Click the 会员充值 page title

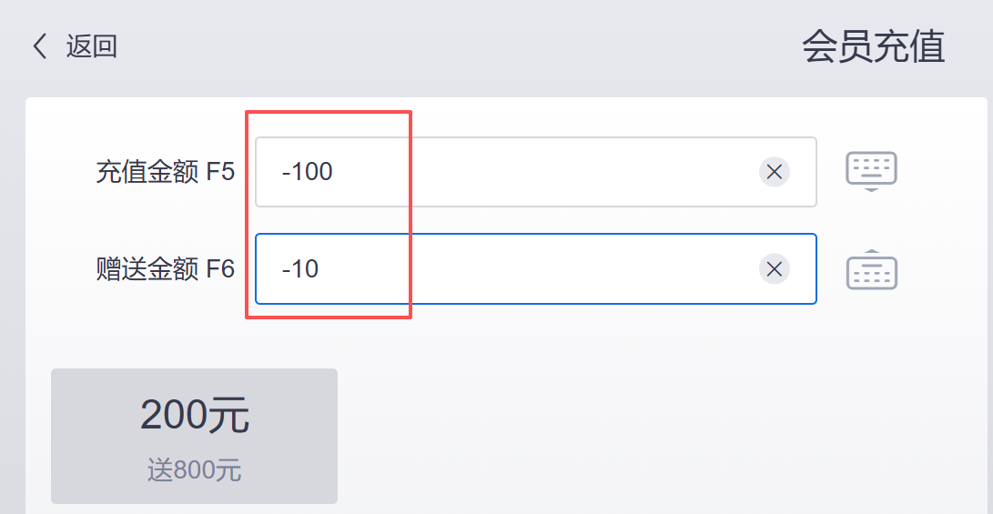pyautogui.click(x=873, y=47)
